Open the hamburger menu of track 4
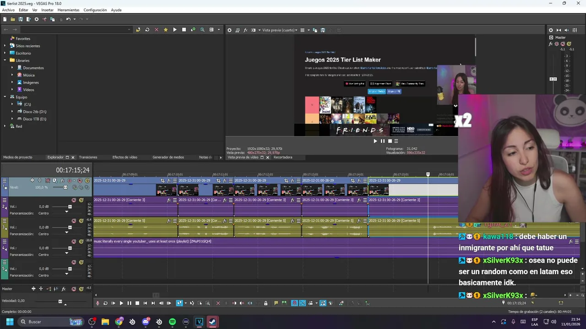Image resolution: width=586 pixels, height=329 pixels. click(x=5, y=242)
